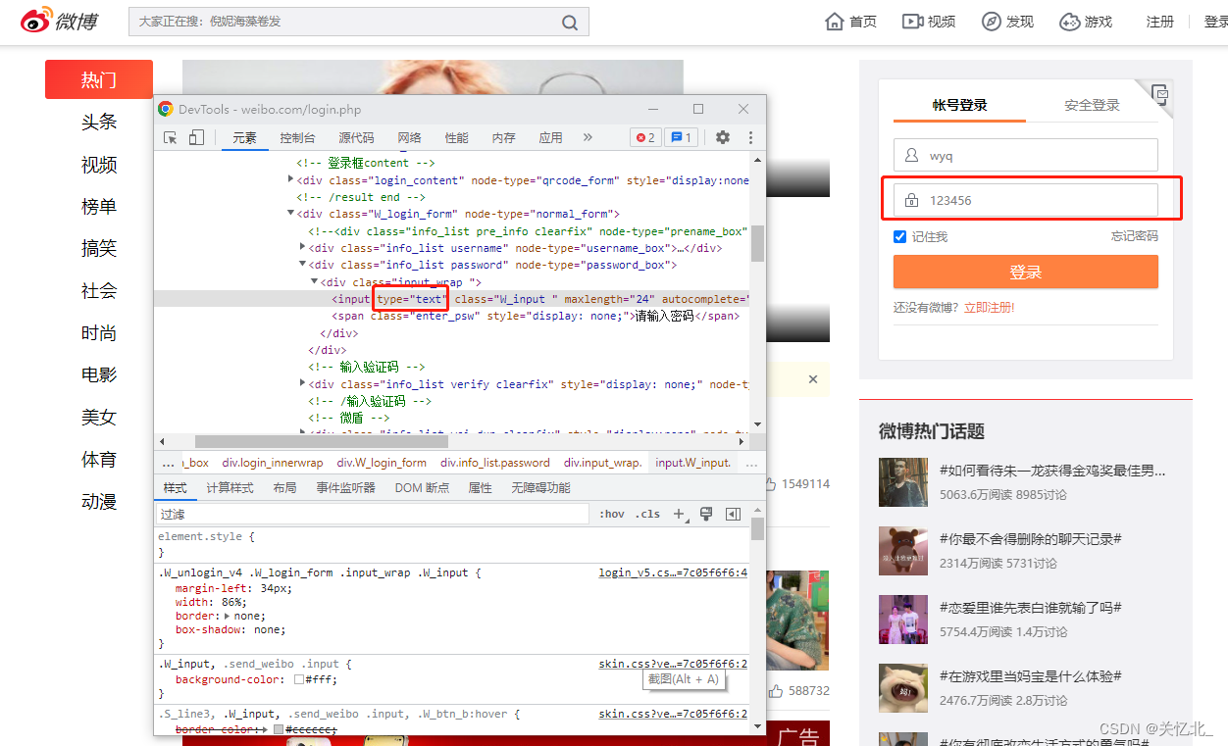1228x746 pixels.
Task: Click the password input field showing 123456
Action: click(x=1025, y=200)
